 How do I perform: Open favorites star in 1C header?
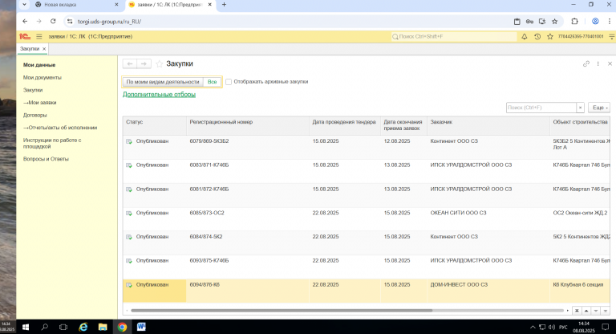[x=550, y=37]
